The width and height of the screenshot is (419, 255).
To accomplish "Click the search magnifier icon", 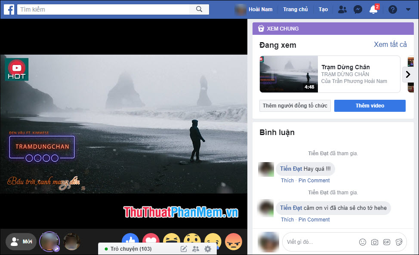I will tap(199, 9).
